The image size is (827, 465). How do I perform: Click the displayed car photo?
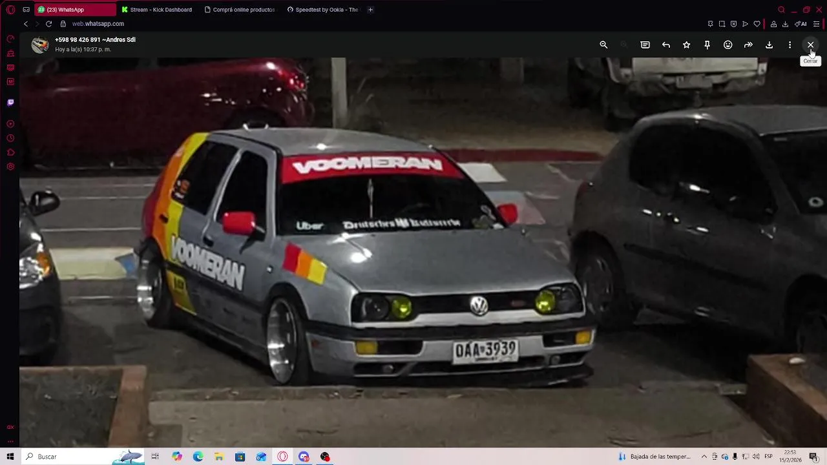(423, 252)
